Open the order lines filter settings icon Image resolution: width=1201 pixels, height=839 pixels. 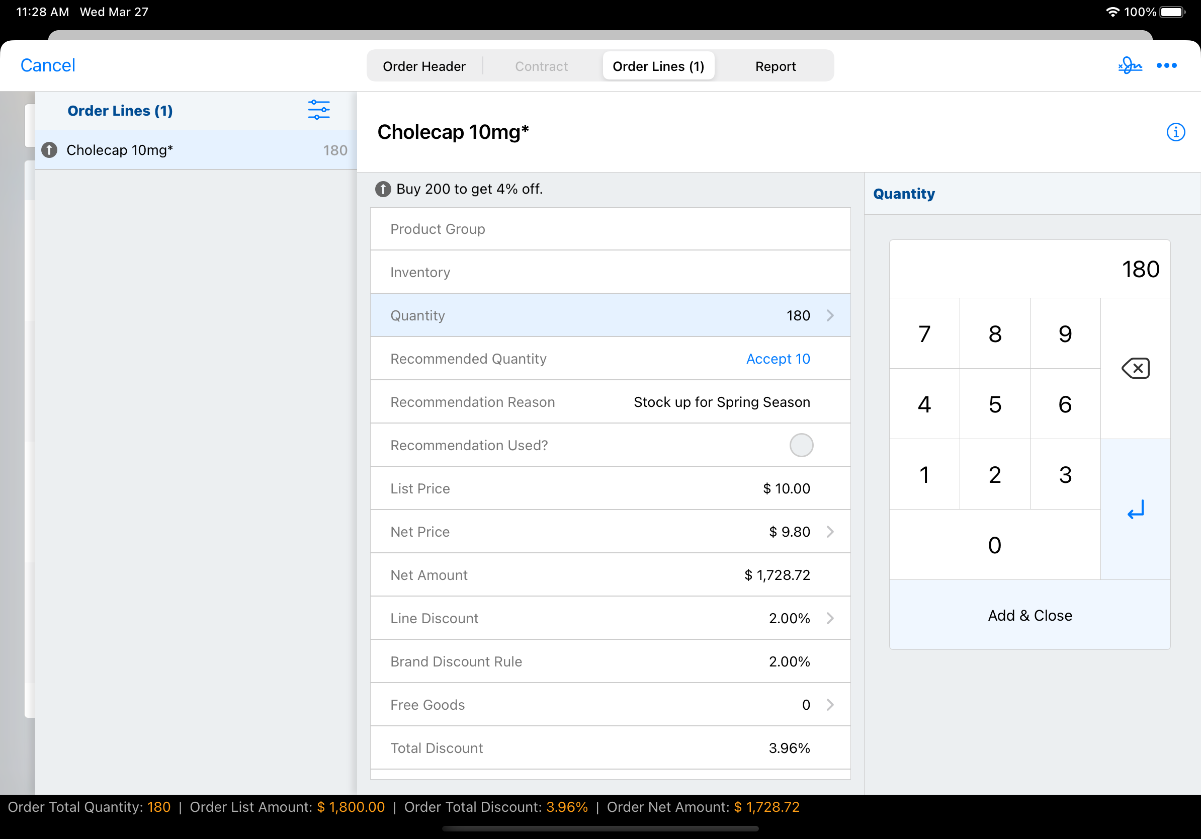[x=318, y=110]
